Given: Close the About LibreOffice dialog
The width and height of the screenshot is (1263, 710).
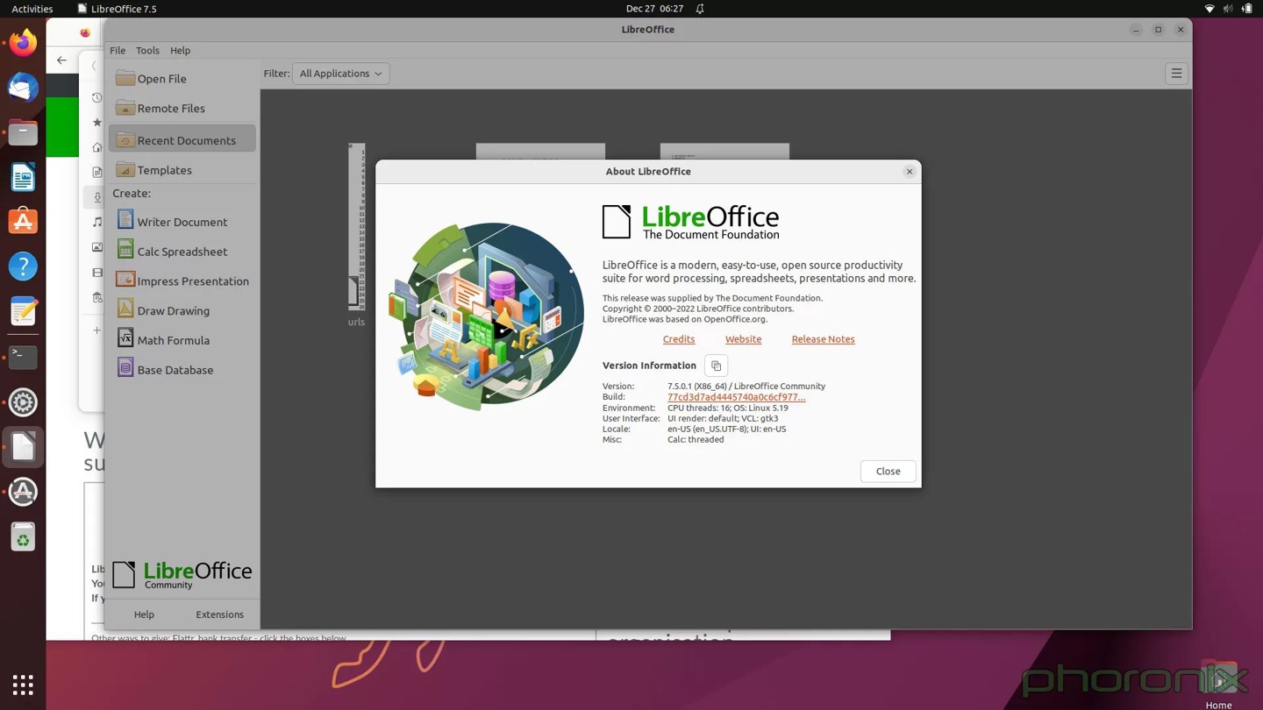Looking at the screenshot, I should coord(888,471).
